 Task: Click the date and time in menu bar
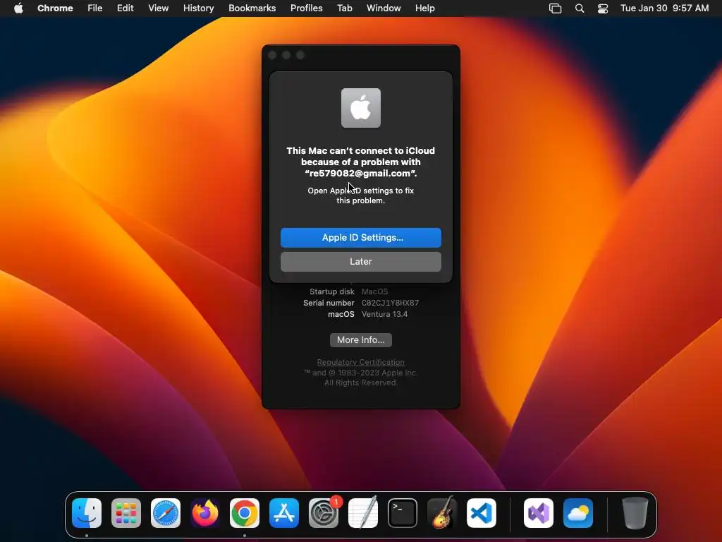tap(664, 8)
